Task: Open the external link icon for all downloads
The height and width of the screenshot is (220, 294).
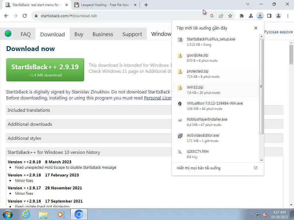Action: click(x=256, y=168)
